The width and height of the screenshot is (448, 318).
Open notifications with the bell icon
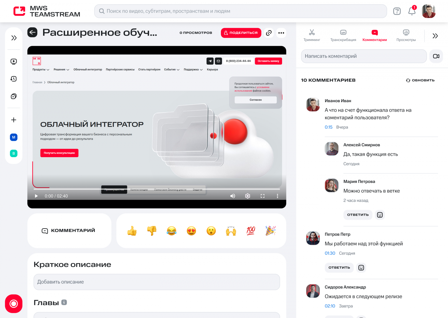[411, 11]
